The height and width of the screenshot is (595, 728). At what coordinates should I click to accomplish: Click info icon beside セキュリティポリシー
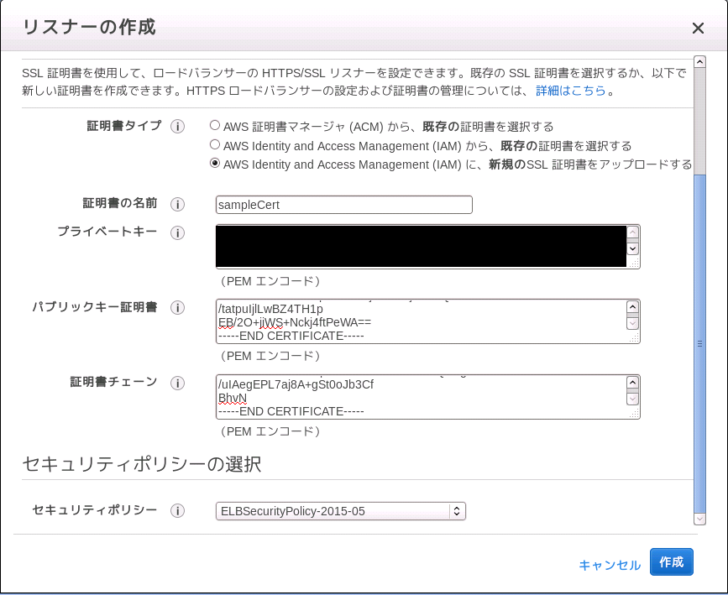(x=177, y=511)
